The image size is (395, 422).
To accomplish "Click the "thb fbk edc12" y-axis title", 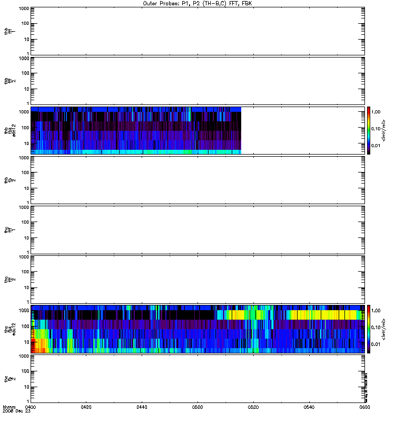I will coord(10,130).
